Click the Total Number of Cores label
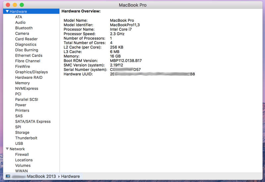Image resolution: width=265 pixels, height=182 pixels. [x=84, y=43]
